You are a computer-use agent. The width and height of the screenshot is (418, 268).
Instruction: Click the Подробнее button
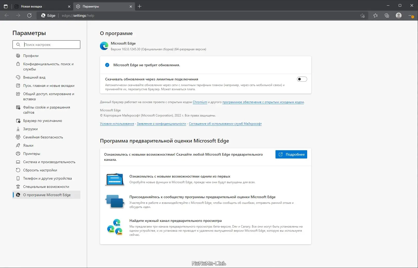click(x=291, y=154)
